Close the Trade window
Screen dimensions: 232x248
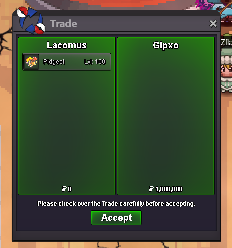point(213,24)
